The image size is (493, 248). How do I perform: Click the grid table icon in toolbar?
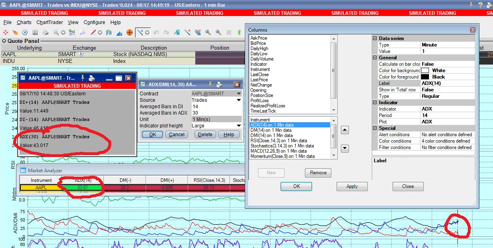tap(35, 32)
